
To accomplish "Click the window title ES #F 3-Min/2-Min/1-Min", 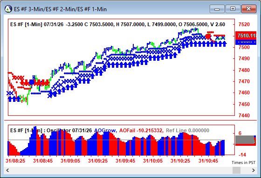I will pyautogui.click(x=60, y=9).
